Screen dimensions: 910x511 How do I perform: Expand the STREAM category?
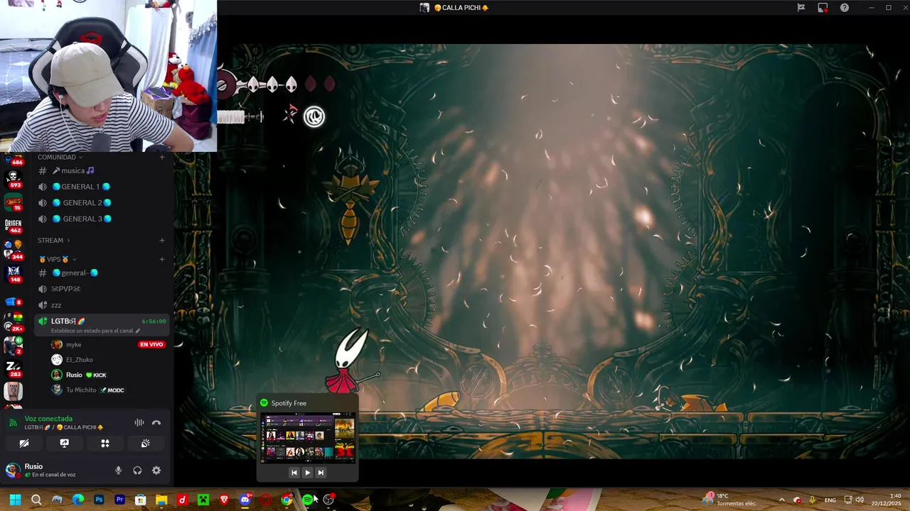click(x=53, y=241)
